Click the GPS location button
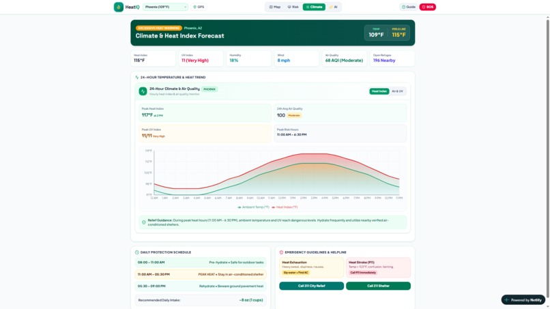The width and height of the screenshot is (550, 309). pyautogui.click(x=199, y=7)
